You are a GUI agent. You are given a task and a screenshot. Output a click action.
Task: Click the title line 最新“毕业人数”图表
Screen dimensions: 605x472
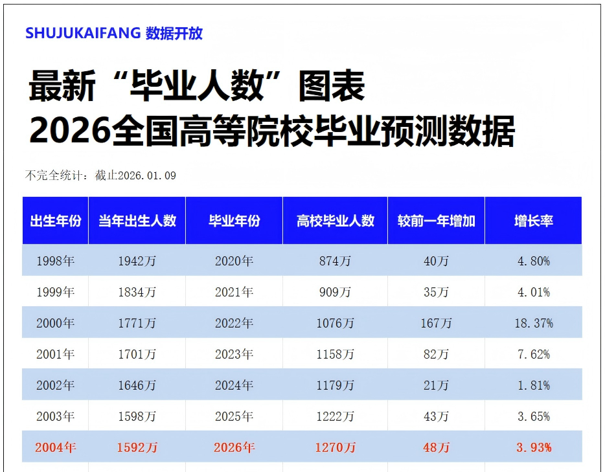(x=197, y=86)
